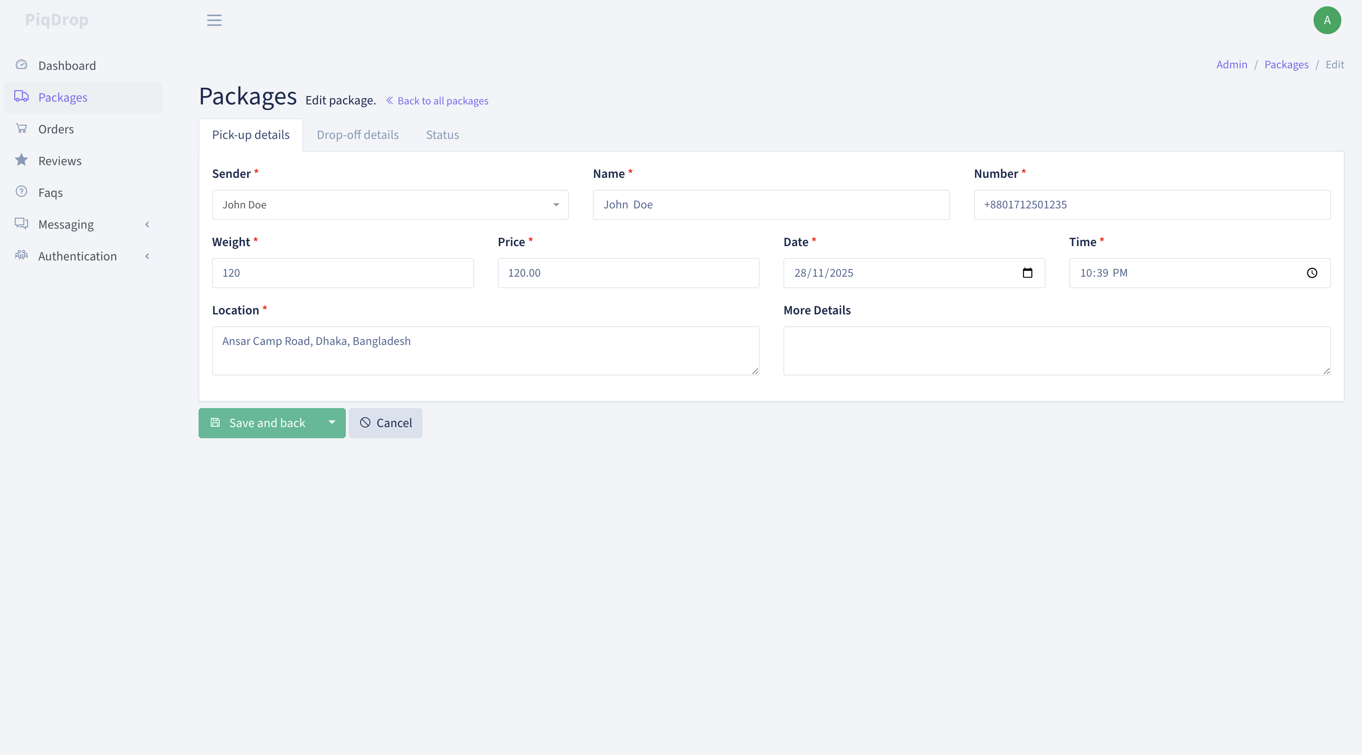Click the Orders cart icon
This screenshot has width=1362, height=755.
pyautogui.click(x=21, y=129)
